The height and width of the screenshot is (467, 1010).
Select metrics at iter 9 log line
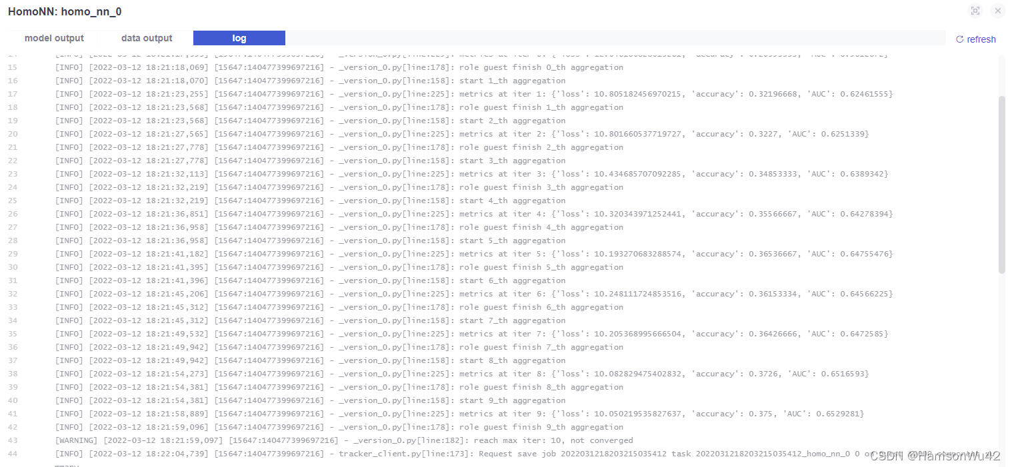(460, 414)
